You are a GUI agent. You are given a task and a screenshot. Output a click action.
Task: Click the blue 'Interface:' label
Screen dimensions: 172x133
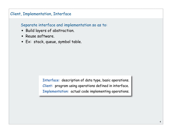(x=51, y=80)
